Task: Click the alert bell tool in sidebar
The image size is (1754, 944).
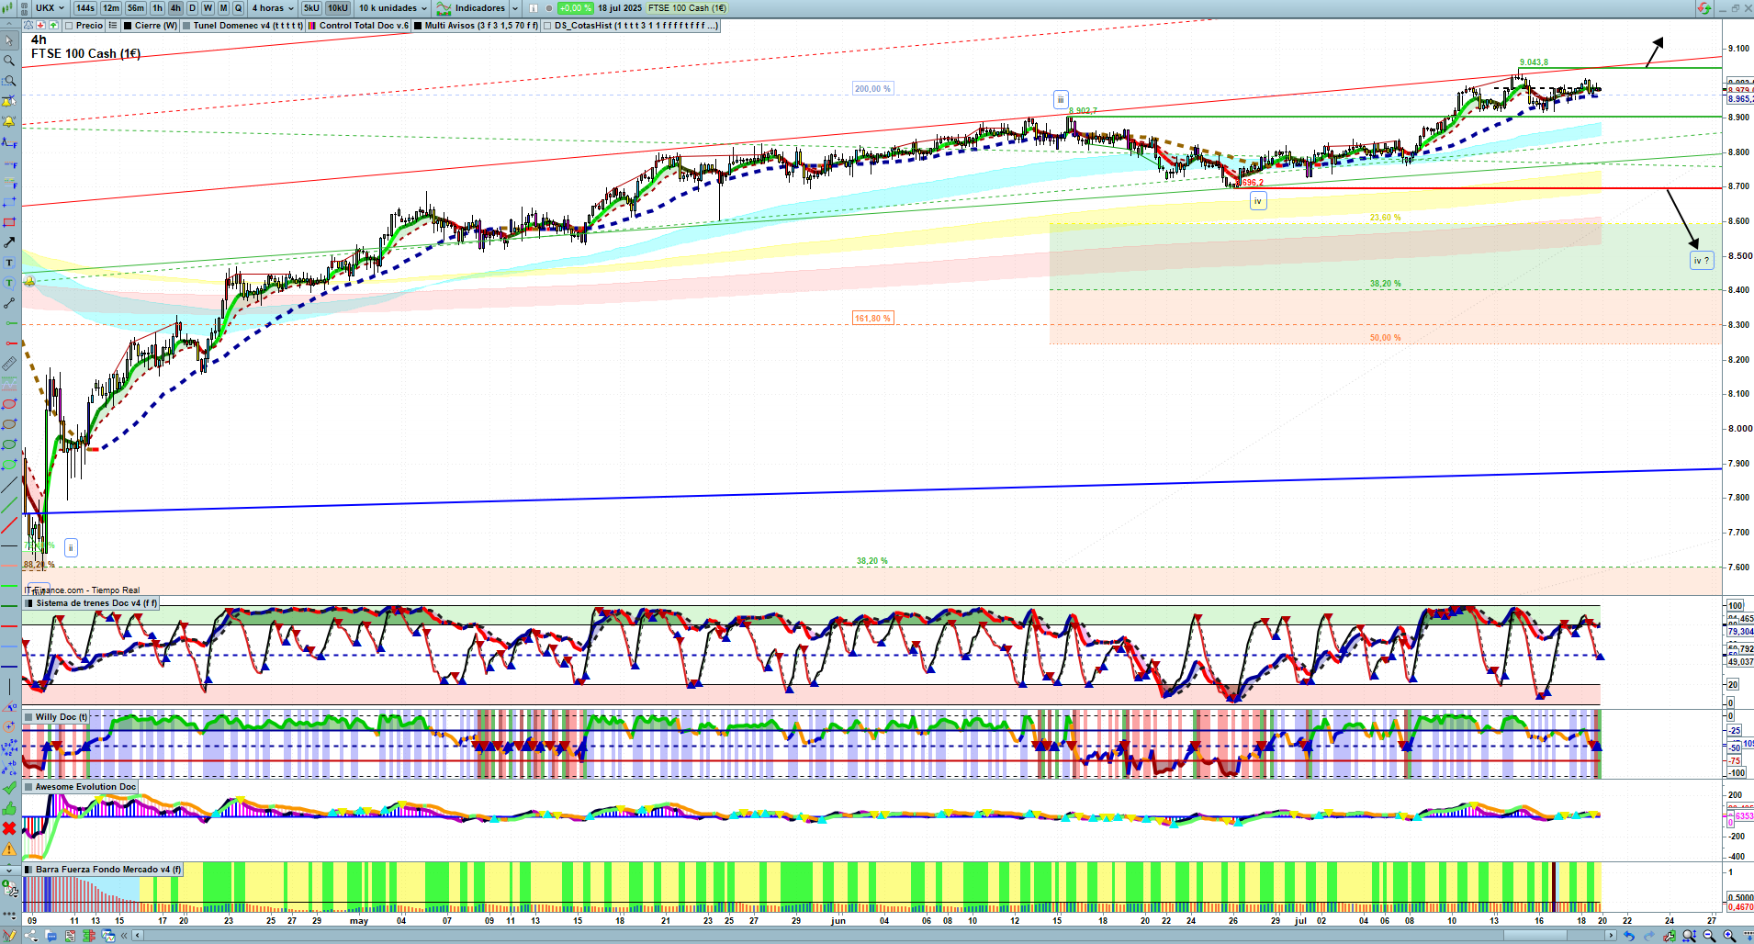Action: point(9,121)
